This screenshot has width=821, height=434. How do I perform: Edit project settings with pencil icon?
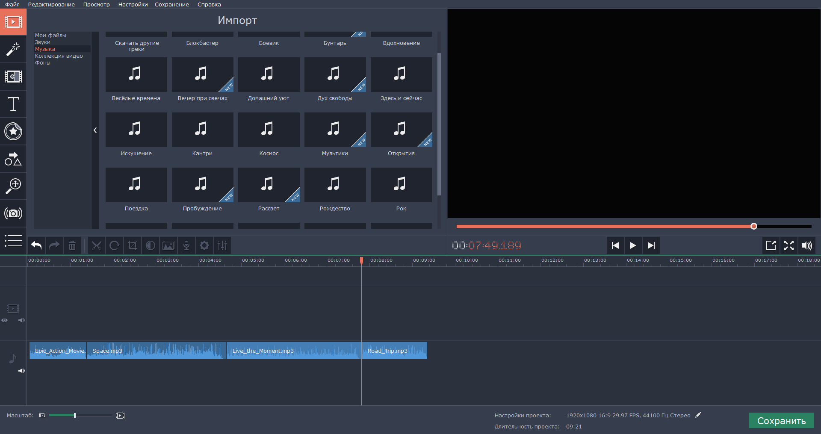698,415
